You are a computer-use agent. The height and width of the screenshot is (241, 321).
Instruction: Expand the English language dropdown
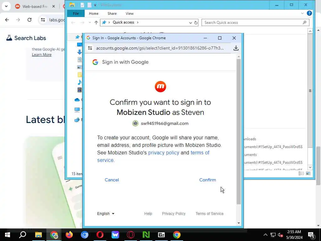(x=106, y=213)
